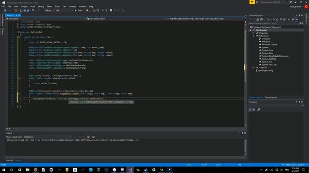Viewport: 309px width, 173px height.
Task: Click the Solution Explorer search magnifier icon
Action: pyautogui.click(x=300, y=24)
